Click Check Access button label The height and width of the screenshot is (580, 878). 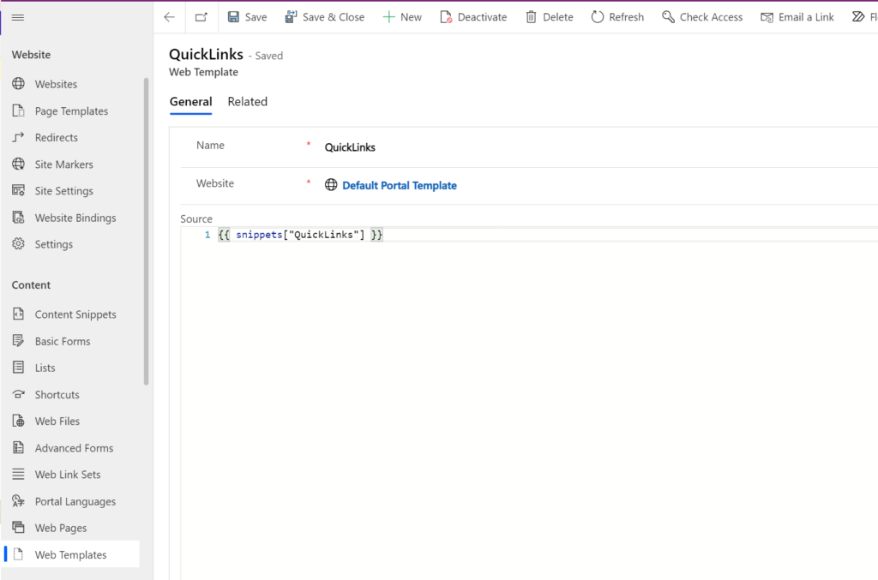click(x=711, y=17)
